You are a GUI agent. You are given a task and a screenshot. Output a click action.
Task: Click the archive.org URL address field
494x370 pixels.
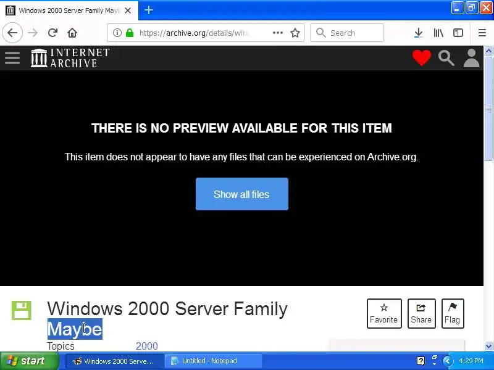click(x=194, y=33)
